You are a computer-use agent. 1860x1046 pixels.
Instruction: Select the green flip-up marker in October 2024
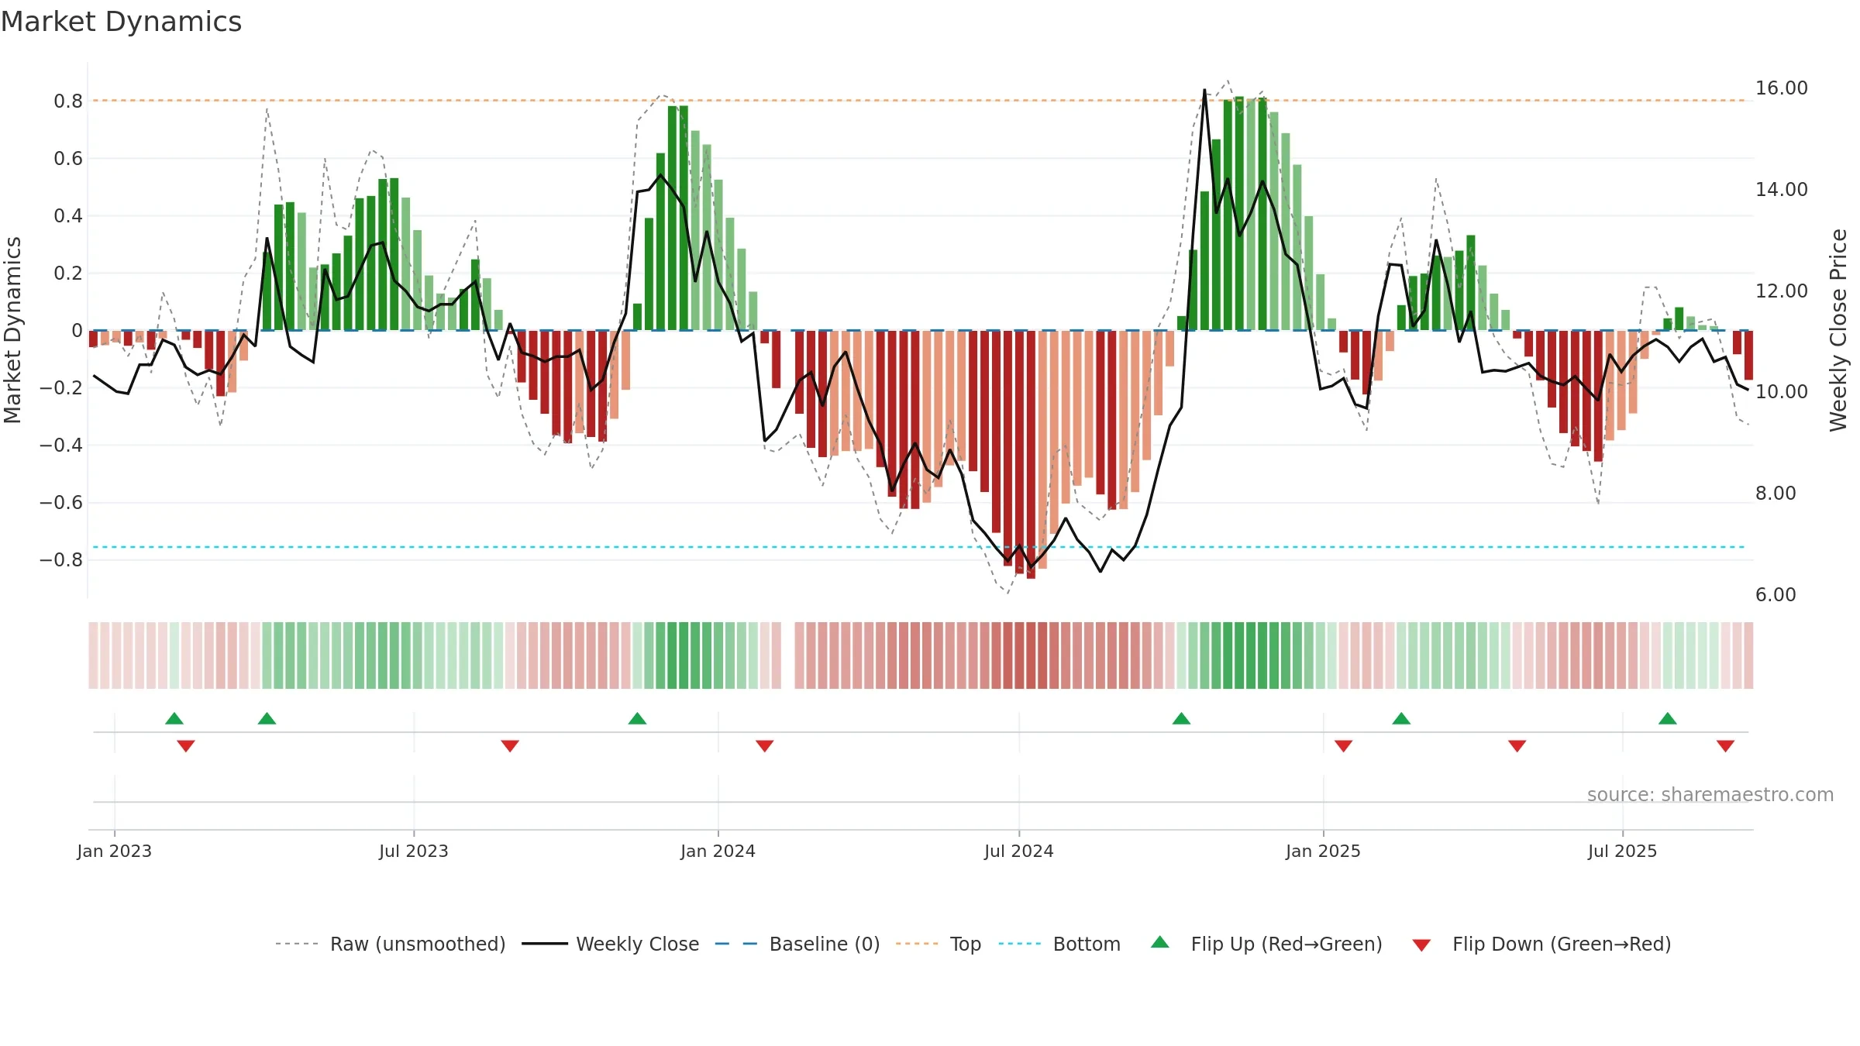1181,718
